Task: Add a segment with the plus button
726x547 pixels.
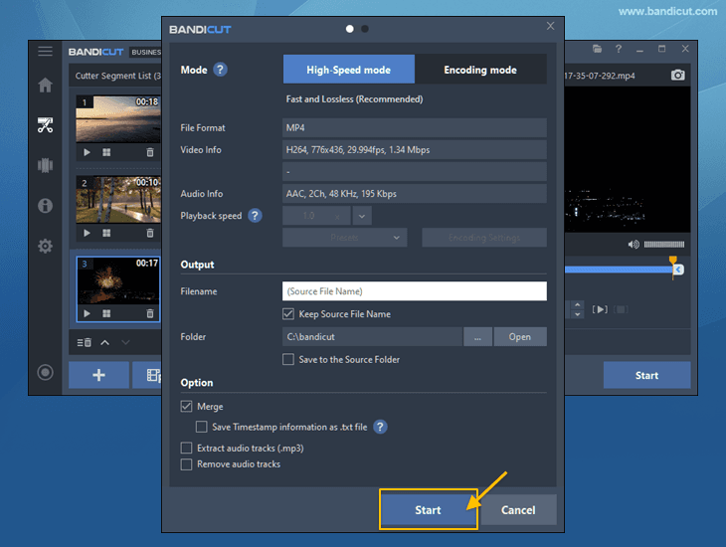Action: (98, 375)
